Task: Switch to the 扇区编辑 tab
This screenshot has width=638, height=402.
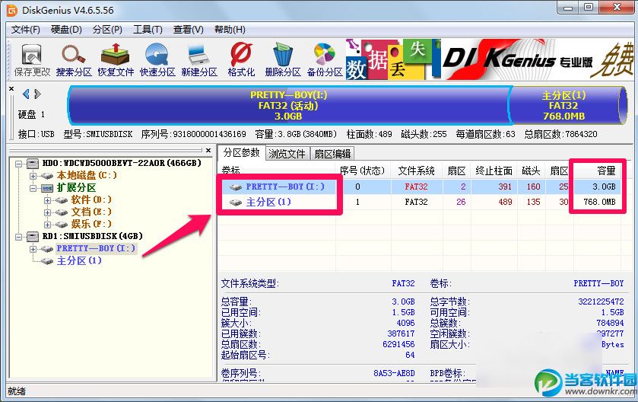Action: click(332, 154)
